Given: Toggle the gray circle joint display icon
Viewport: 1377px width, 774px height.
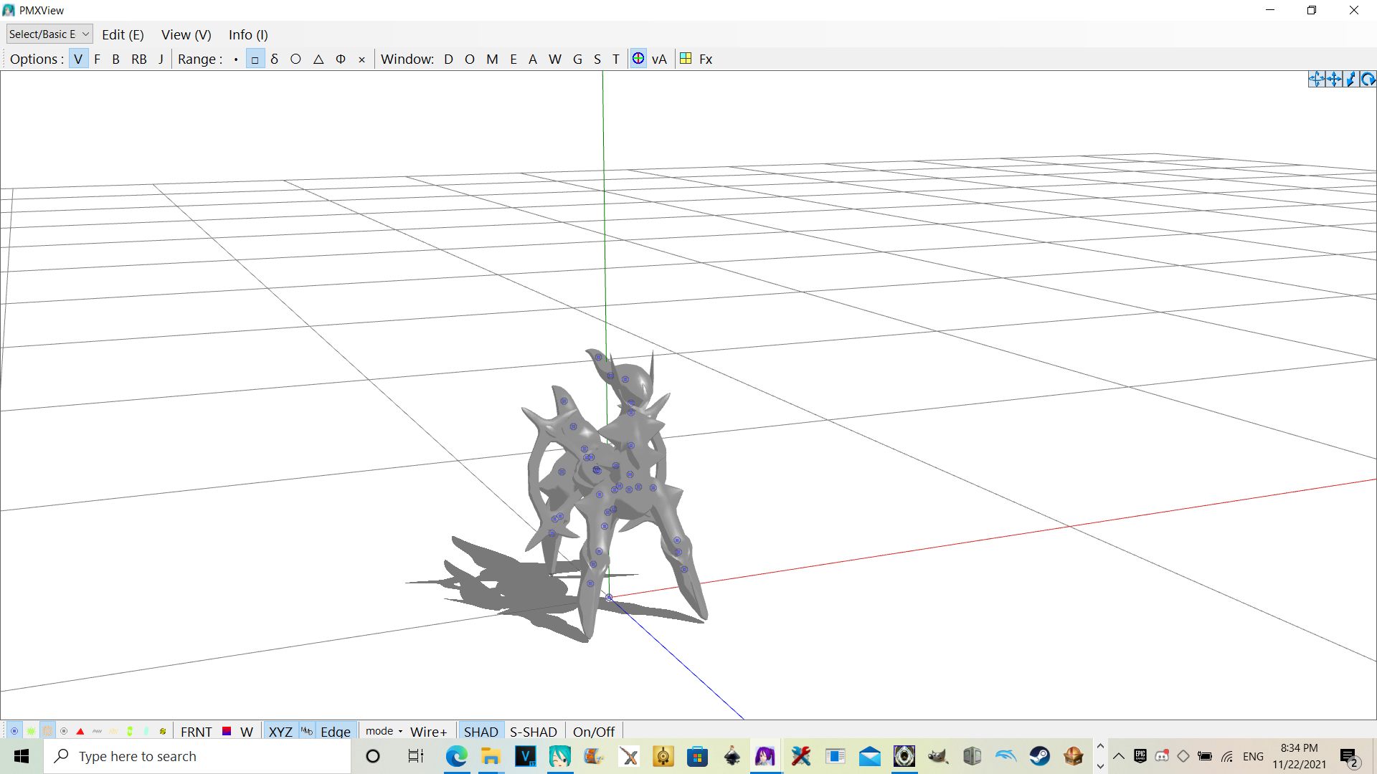Looking at the screenshot, I should [64, 731].
